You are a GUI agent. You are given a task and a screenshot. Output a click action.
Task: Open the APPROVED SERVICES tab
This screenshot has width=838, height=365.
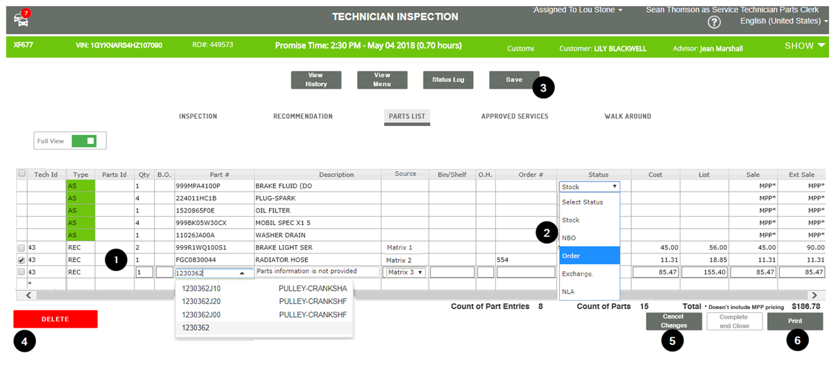tap(515, 116)
